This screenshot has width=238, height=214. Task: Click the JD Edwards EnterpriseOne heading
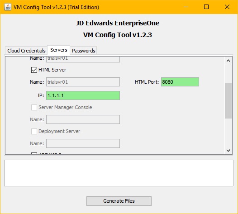[118, 23]
